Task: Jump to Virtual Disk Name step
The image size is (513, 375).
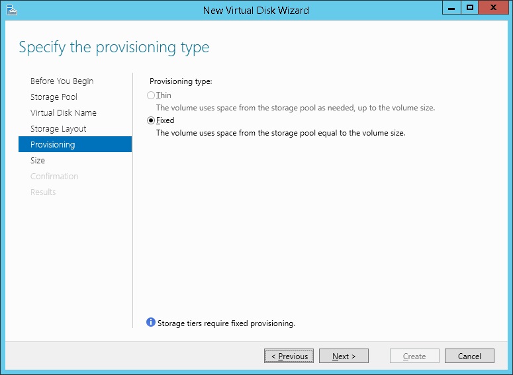Action: tap(64, 113)
